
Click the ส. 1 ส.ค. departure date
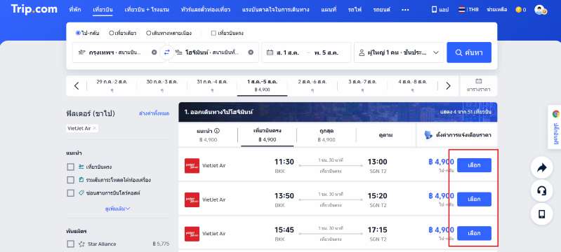click(287, 52)
